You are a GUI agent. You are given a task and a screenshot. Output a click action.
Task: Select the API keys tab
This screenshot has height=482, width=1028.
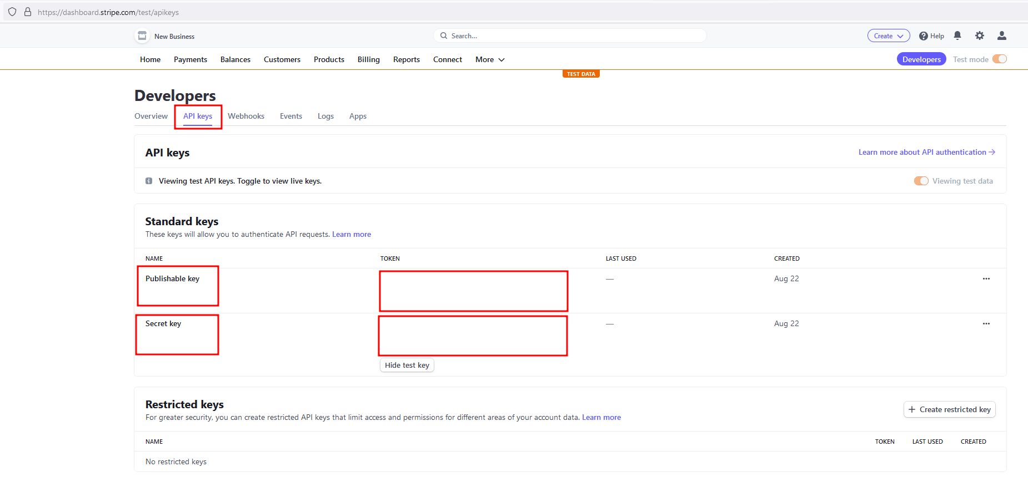point(198,116)
